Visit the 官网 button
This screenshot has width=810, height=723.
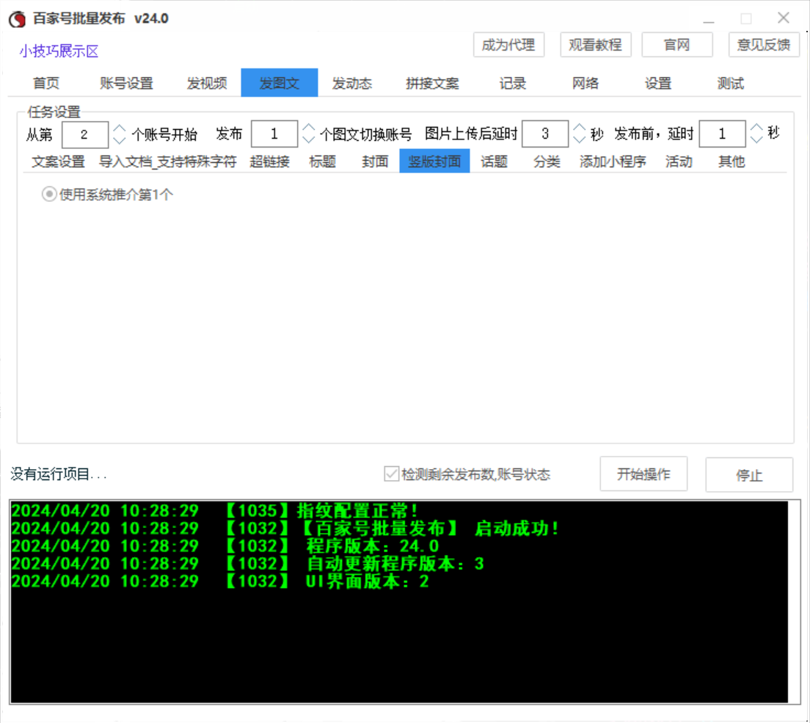click(x=676, y=45)
